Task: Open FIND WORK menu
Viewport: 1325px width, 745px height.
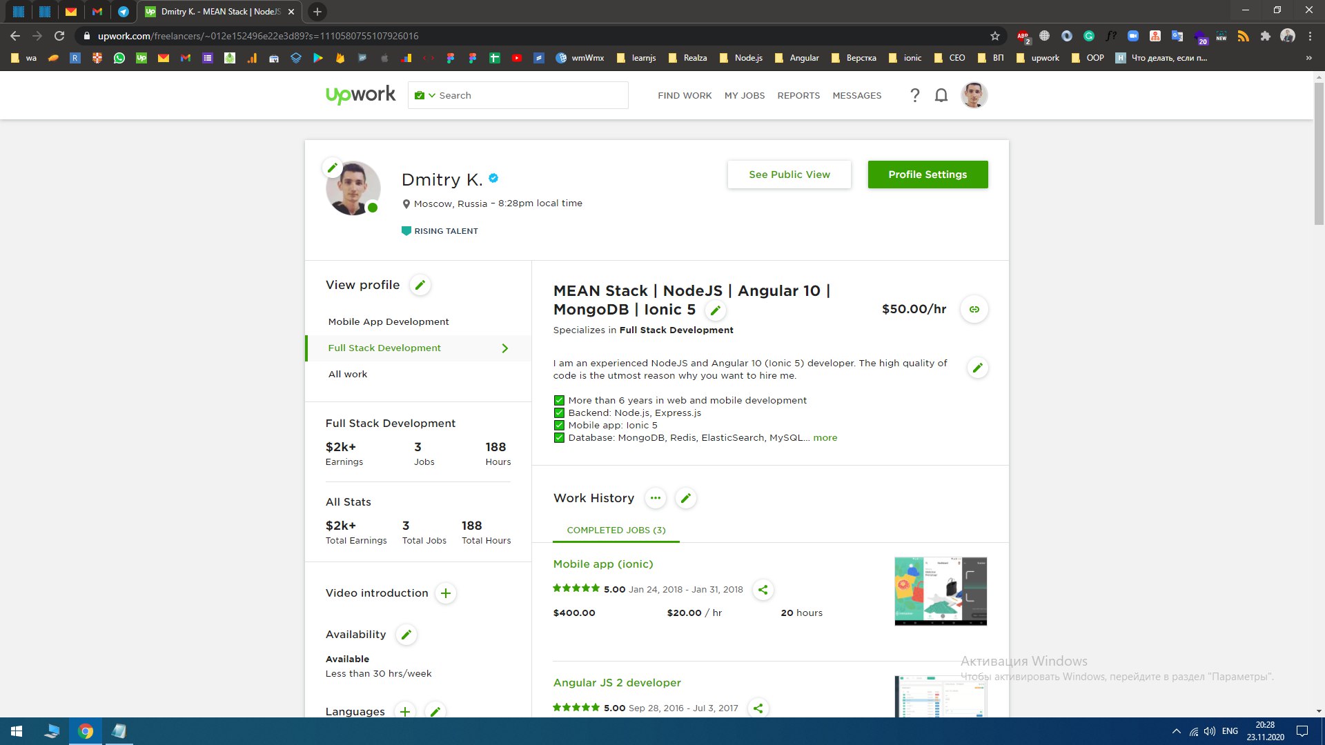Action: [685, 96]
